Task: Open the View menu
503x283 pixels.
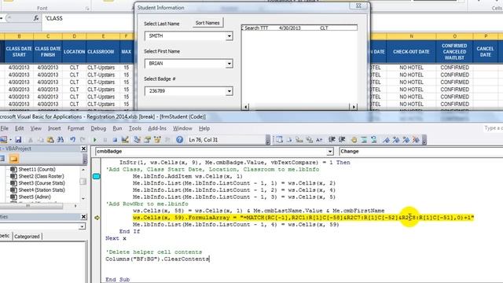Action: 36,128
